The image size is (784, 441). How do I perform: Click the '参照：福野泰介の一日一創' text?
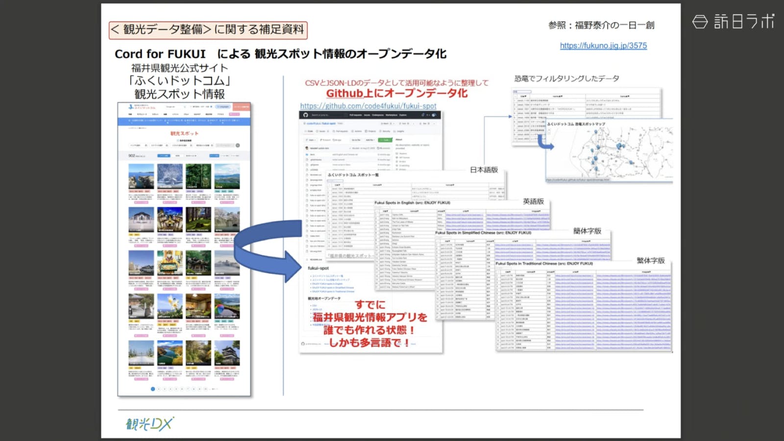click(x=601, y=25)
